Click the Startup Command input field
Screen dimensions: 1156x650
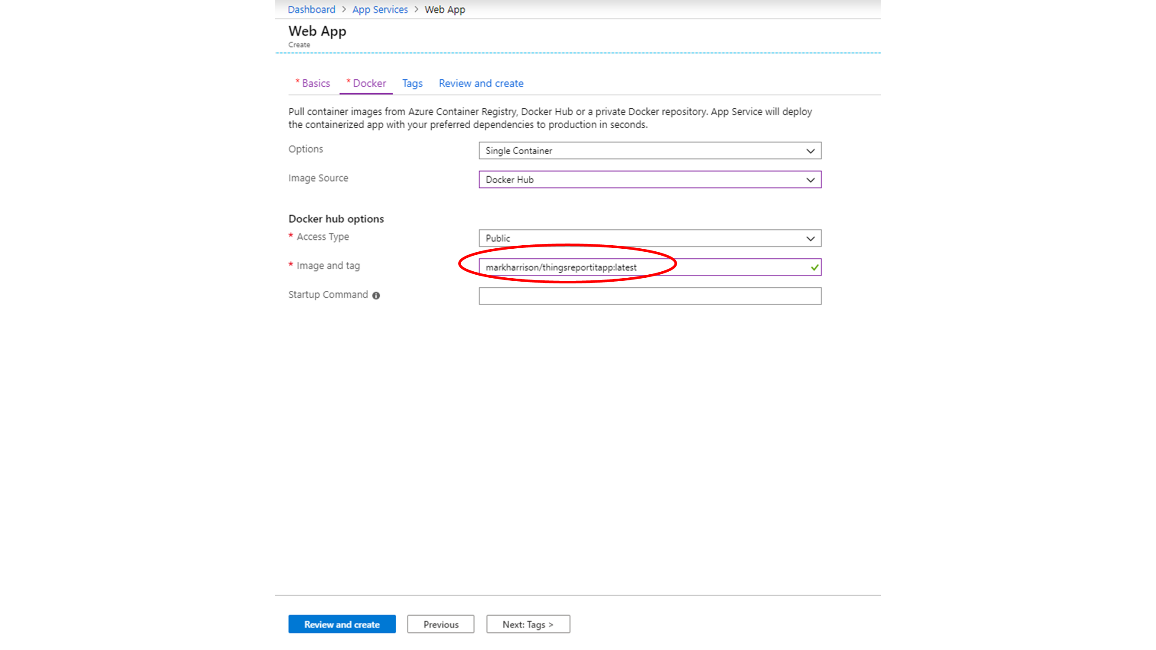pyautogui.click(x=650, y=296)
